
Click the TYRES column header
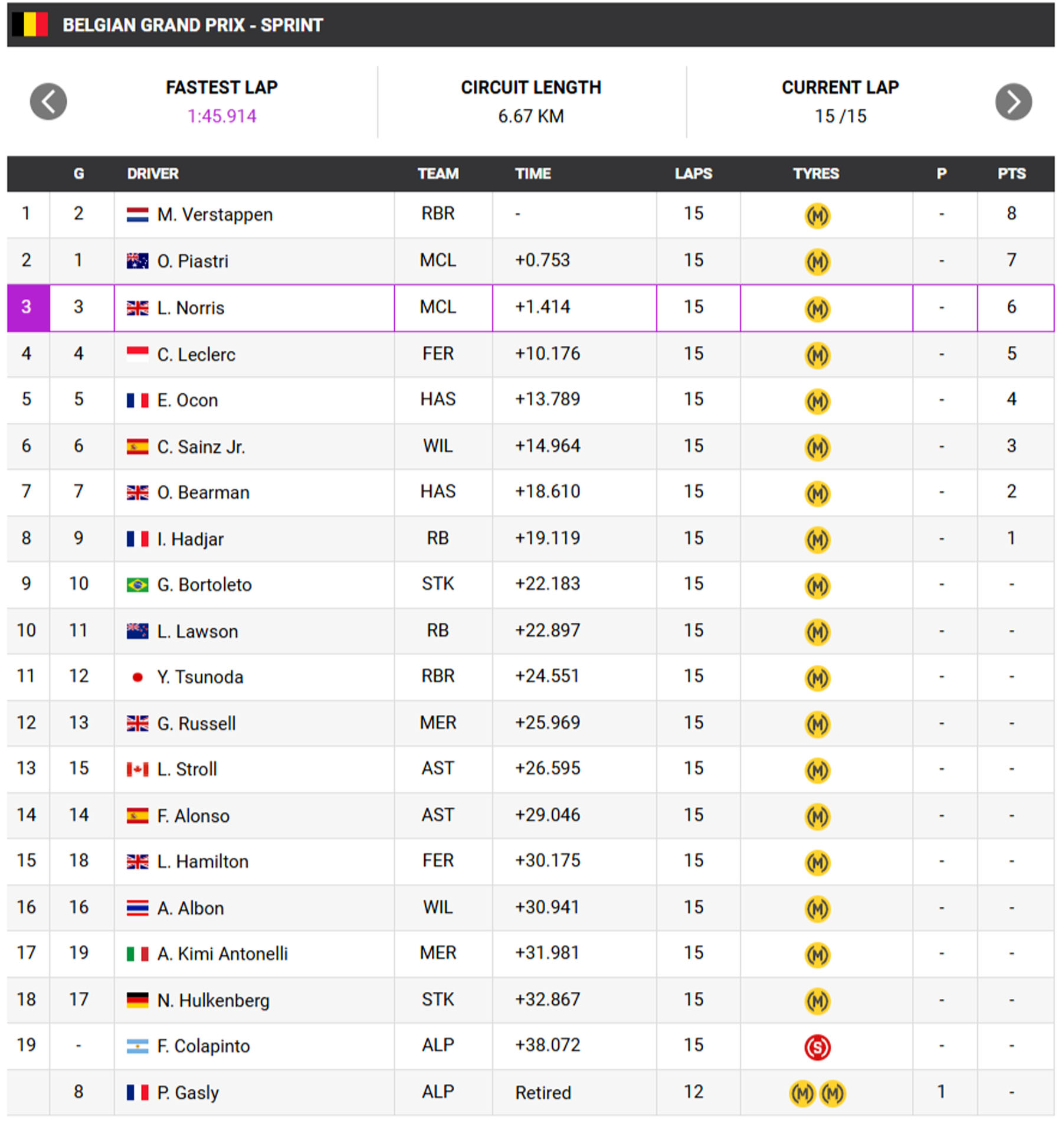(x=816, y=174)
